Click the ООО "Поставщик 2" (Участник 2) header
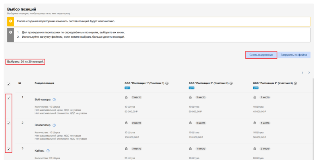The width and height of the screenshot is (318, 160). (x=208, y=83)
